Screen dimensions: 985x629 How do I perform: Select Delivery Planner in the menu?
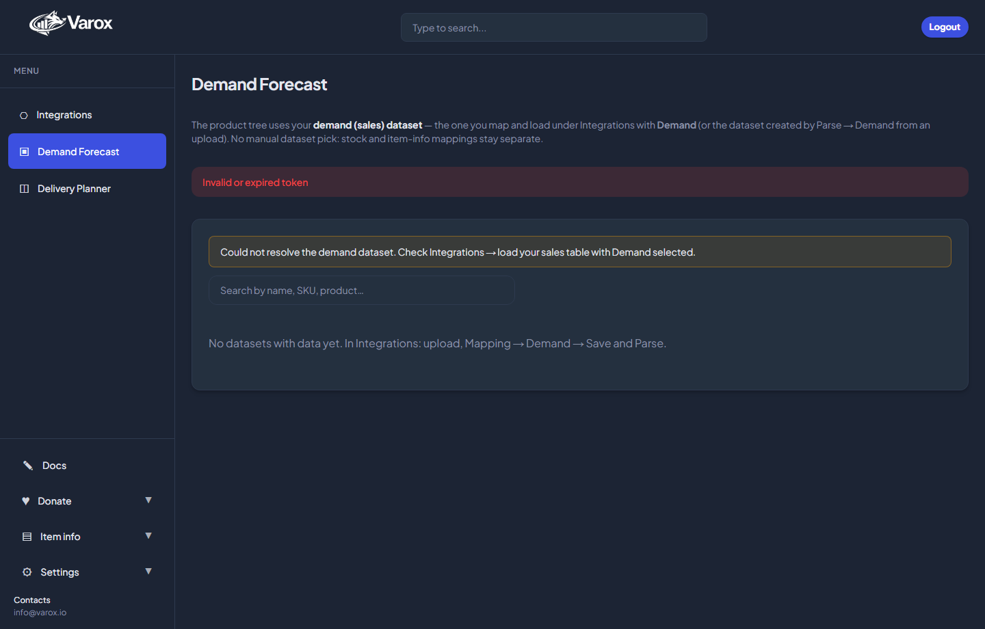[73, 188]
